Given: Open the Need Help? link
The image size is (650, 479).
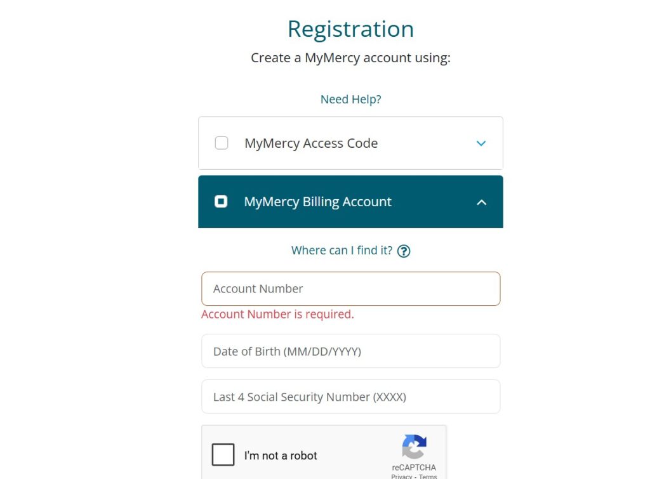Looking at the screenshot, I should 350,100.
